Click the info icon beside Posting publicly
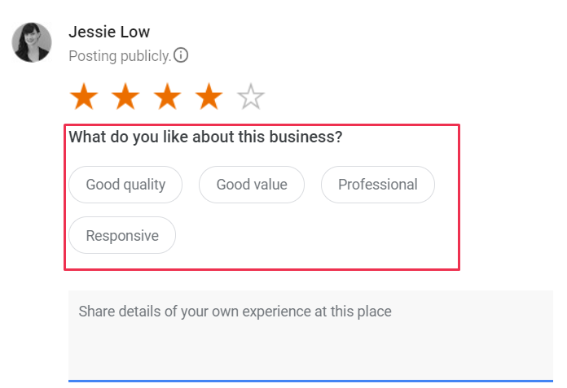567x388 pixels. [181, 56]
